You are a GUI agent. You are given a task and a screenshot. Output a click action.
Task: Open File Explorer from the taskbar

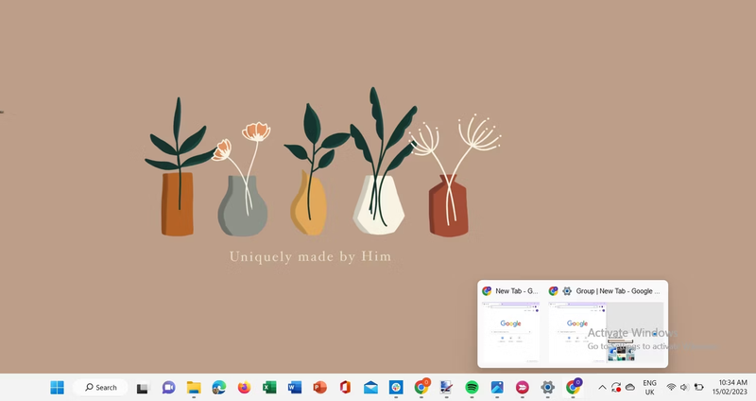coord(194,387)
